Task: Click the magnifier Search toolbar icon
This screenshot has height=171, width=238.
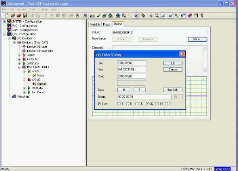Action: pyautogui.click(x=157, y=15)
